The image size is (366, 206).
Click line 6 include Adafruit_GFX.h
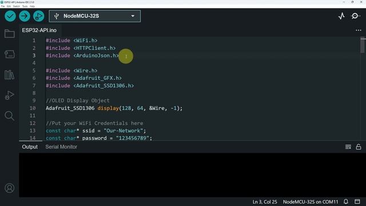tap(83, 78)
